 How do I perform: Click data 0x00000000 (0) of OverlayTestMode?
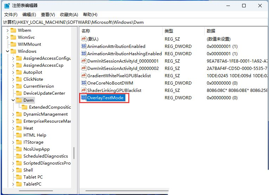click(x=222, y=98)
